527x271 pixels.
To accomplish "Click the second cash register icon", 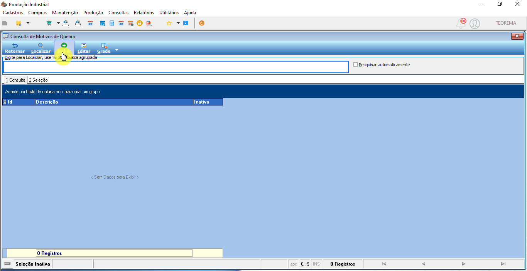I will pyautogui.click(x=78, y=23).
